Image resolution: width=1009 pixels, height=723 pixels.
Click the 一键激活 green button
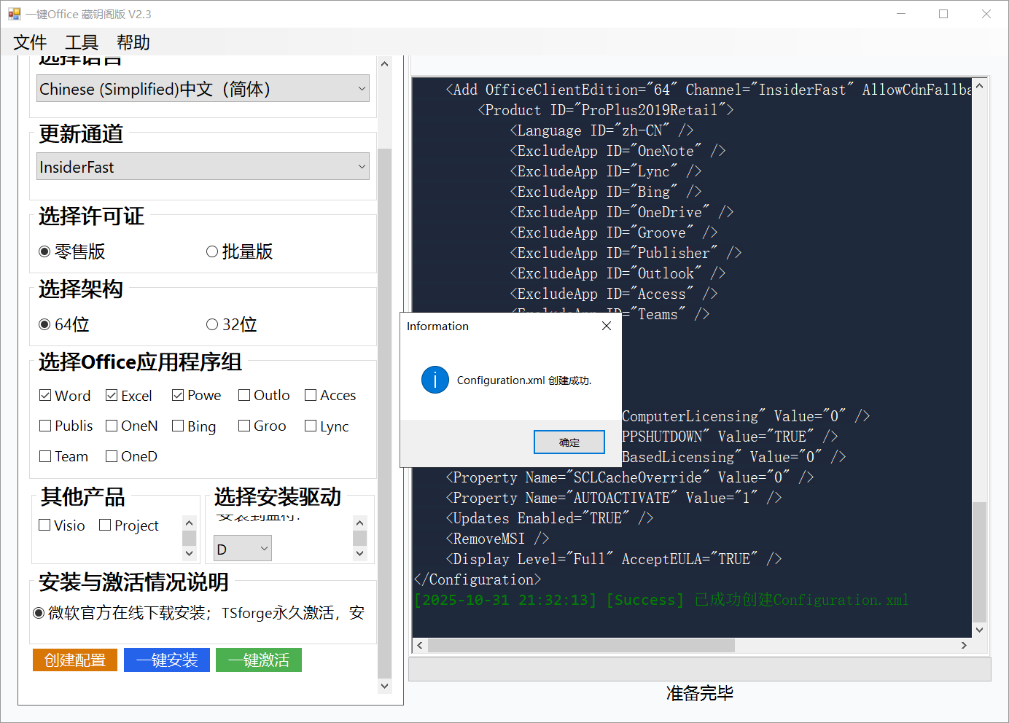(259, 660)
